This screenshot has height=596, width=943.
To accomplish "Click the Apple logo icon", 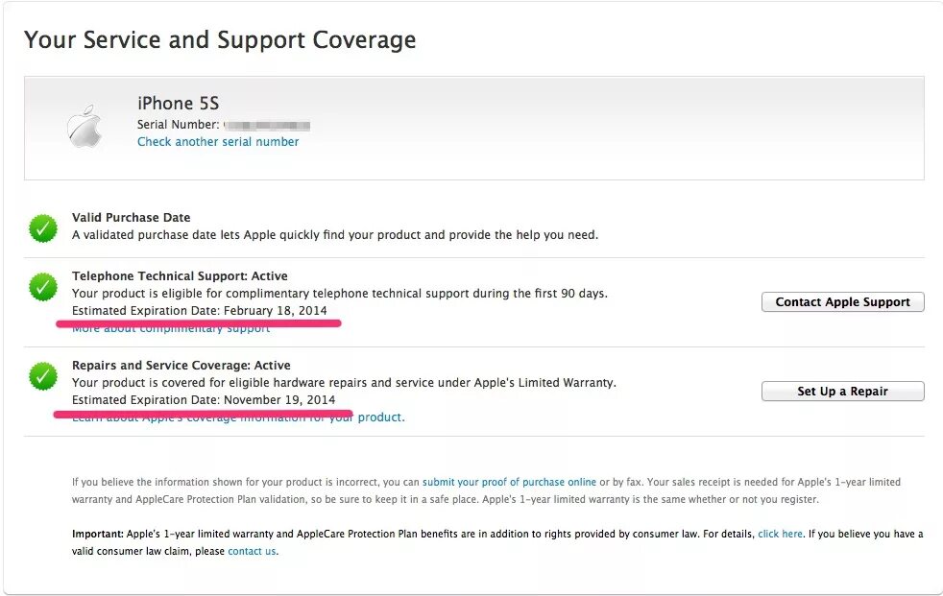I will [x=85, y=126].
